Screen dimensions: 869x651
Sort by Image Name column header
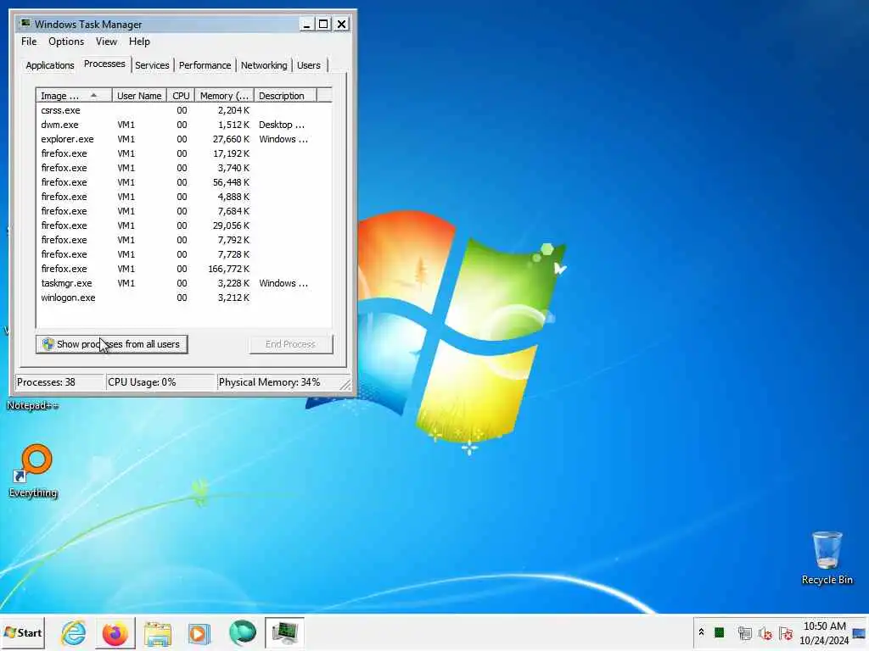pyautogui.click(x=75, y=96)
